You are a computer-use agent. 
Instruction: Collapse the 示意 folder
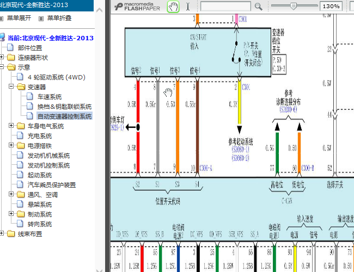tap(2, 66)
